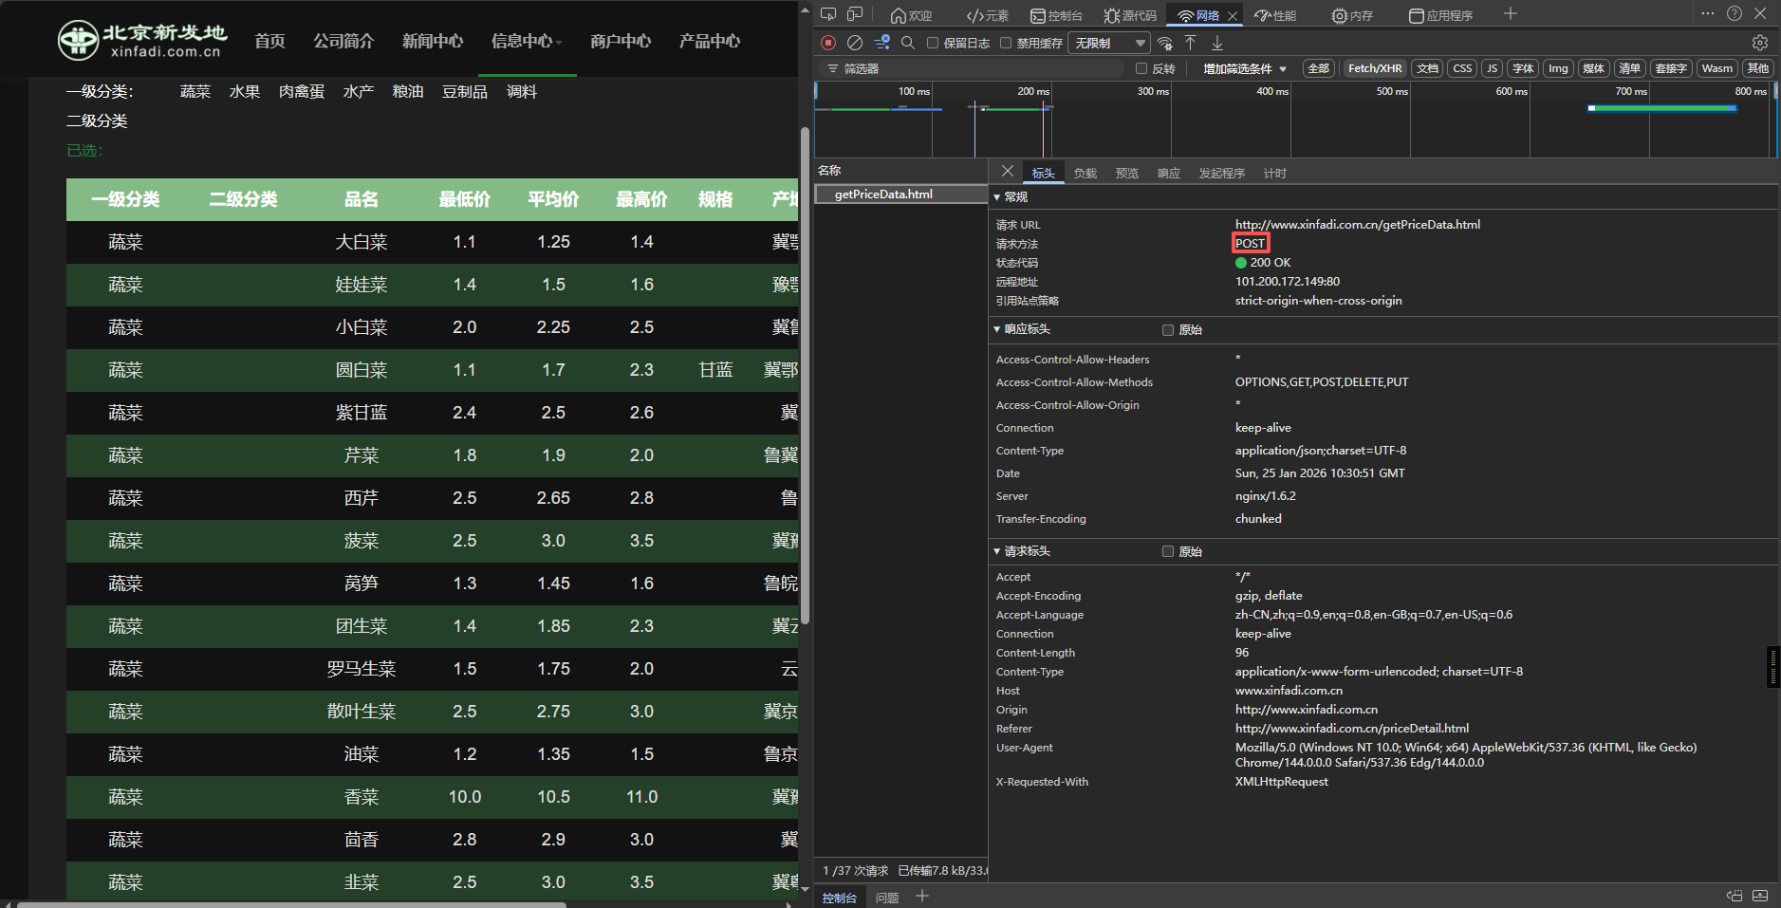This screenshot has height=908, width=1781.
Task: Click the inspect element picker icon
Action: 828,14
